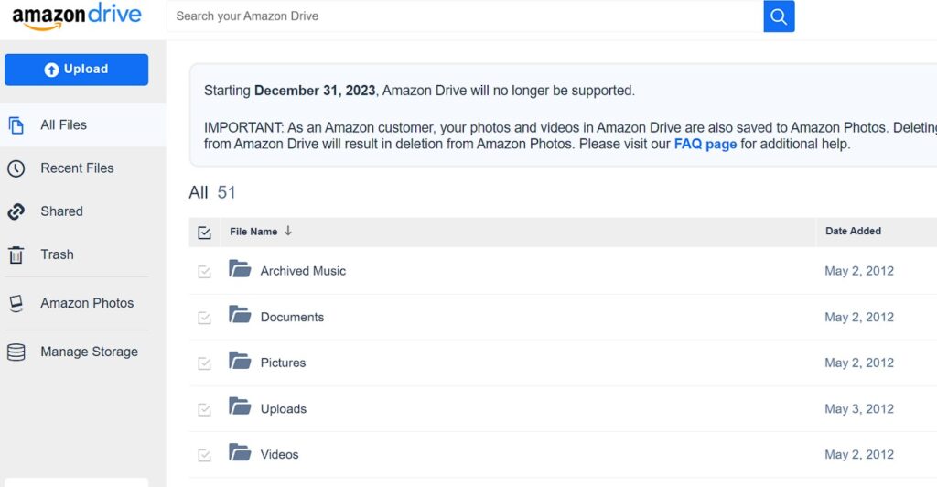Click the All Files sidebar icon

pyautogui.click(x=16, y=125)
